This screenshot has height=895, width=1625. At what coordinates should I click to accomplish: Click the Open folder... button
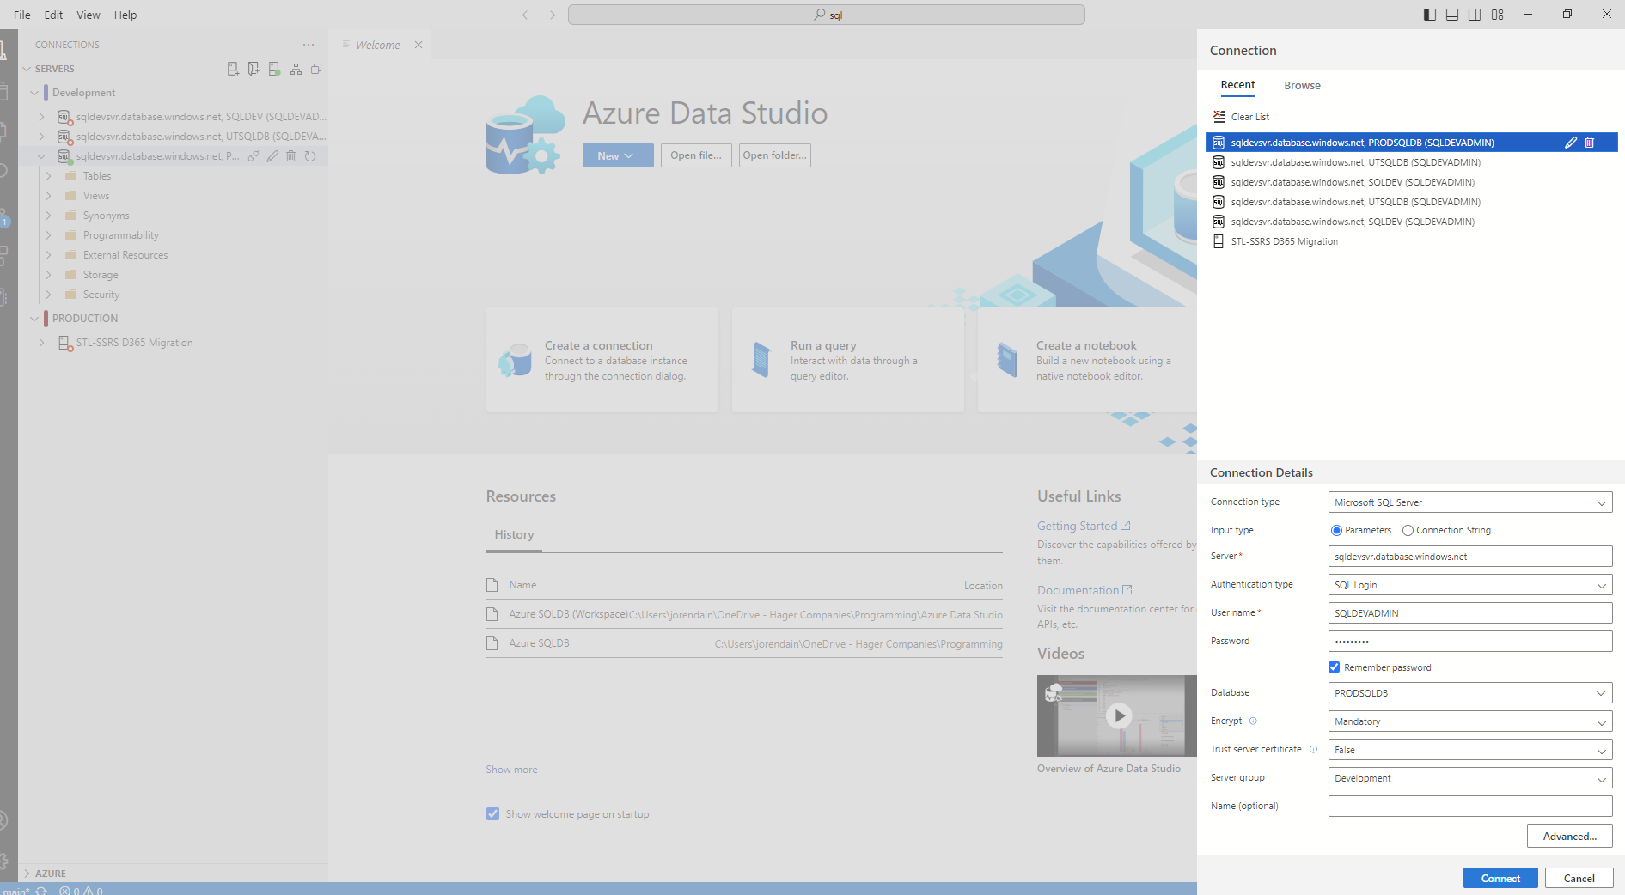[x=774, y=155]
